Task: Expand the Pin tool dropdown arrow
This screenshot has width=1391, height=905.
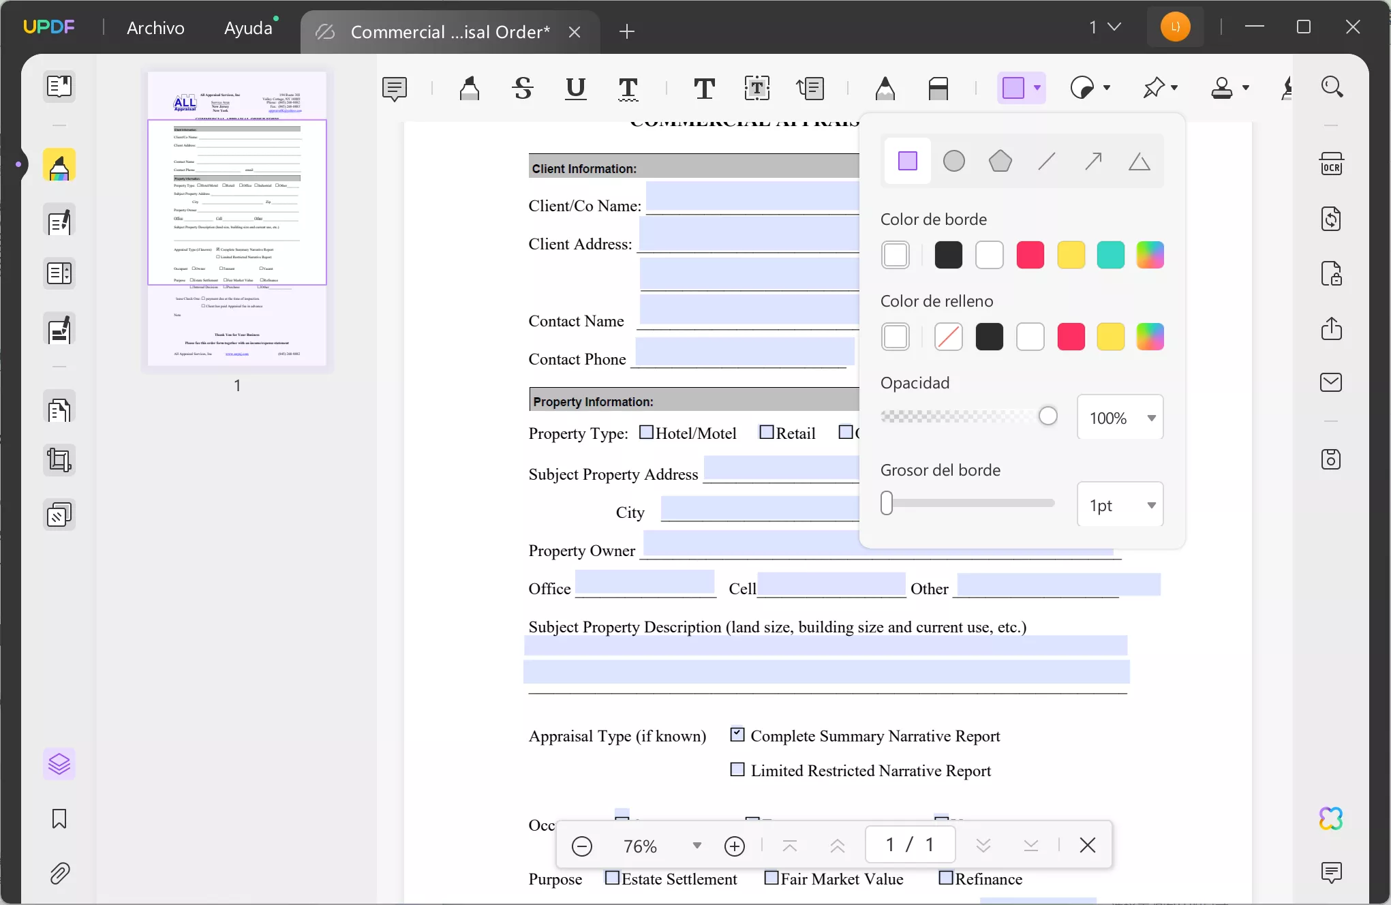Action: point(1174,88)
